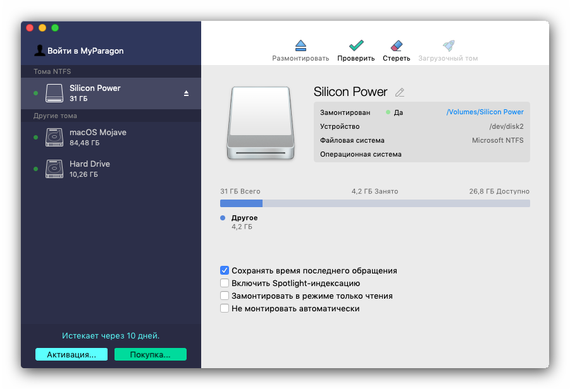
Task: Click the pencil icon to rename Silicon Power
Action: 399,92
